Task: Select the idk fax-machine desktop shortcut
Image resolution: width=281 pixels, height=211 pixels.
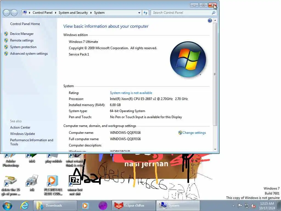Action: point(32,183)
